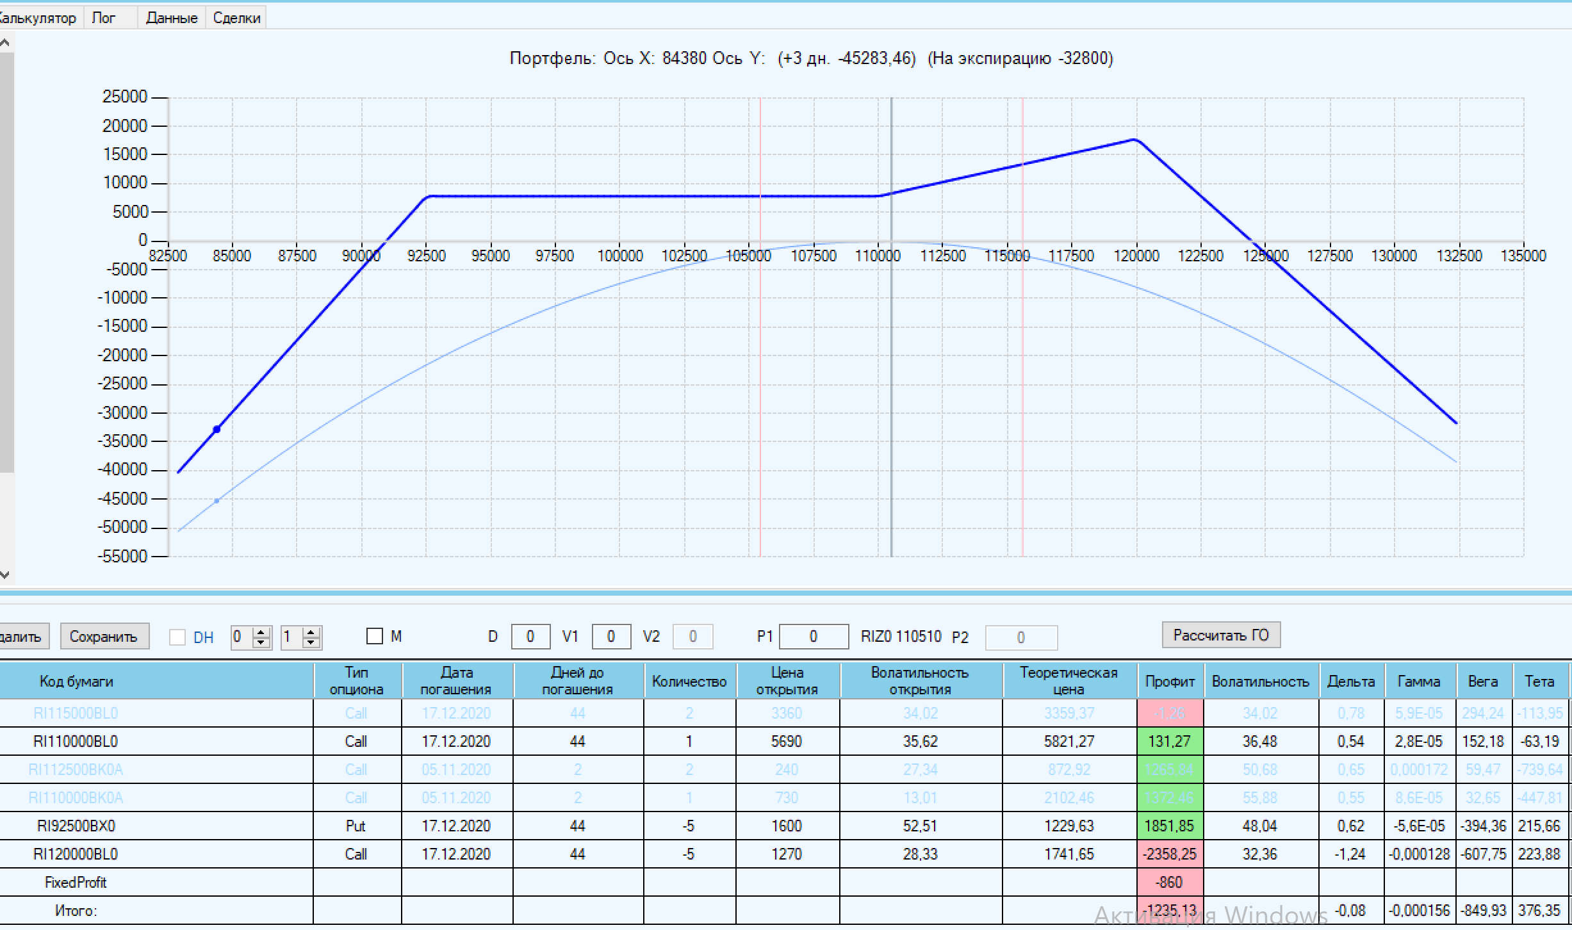The image size is (1572, 930).
Task: Focus the V1 input field
Action: click(x=610, y=637)
